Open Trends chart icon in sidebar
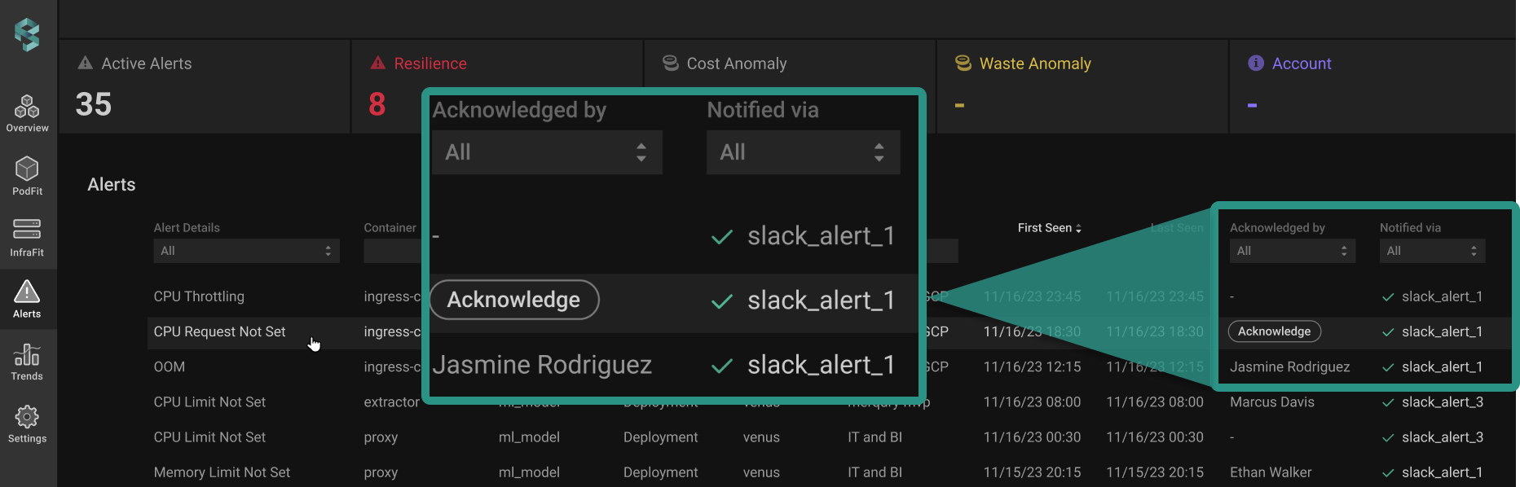The height and width of the screenshot is (487, 1520). [27, 362]
